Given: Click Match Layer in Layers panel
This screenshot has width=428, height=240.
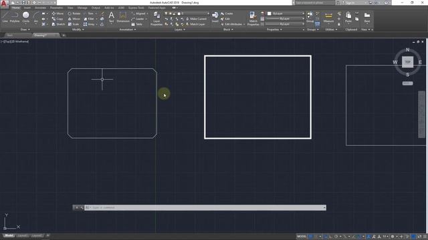Looking at the screenshot, I should pyautogui.click(x=195, y=24).
